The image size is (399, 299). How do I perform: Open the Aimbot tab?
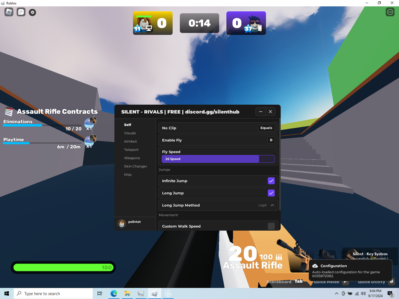click(x=131, y=141)
